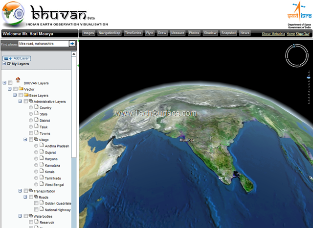Collapse the Transportation tree node

point(20,191)
